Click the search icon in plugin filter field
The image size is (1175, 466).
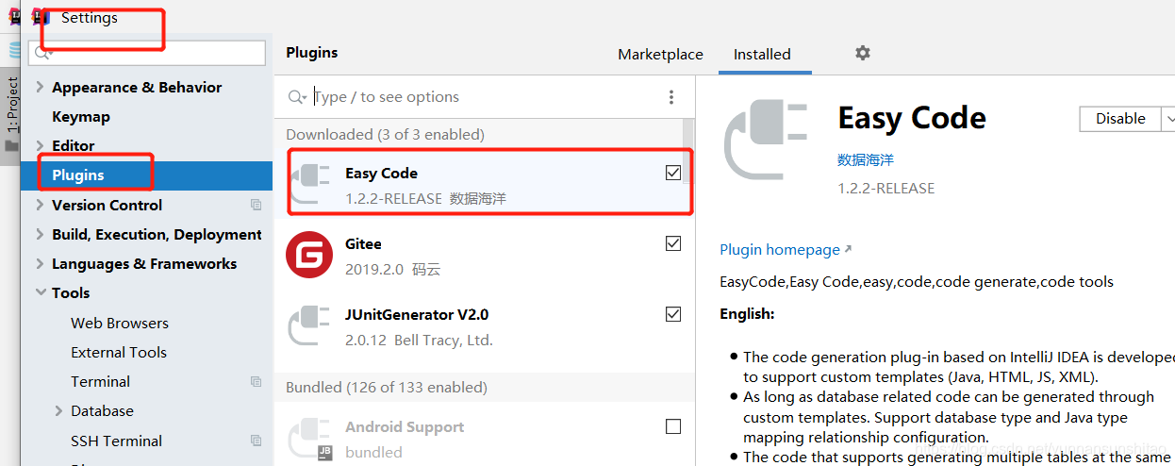click(x=298, y=97)
